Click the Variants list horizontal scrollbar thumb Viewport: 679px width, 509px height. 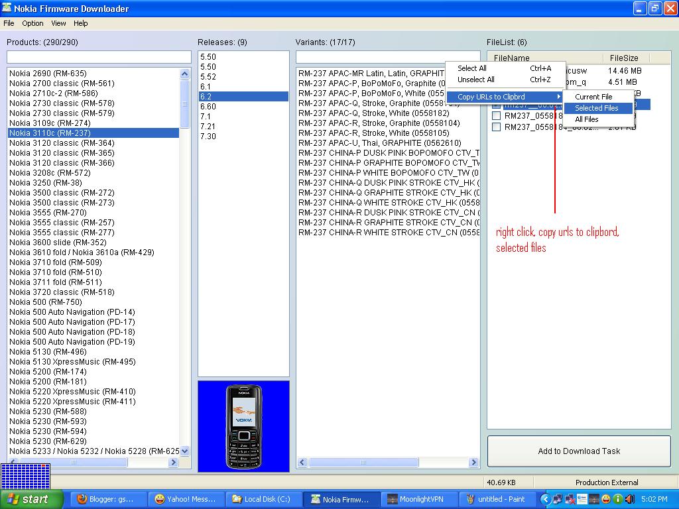point(363,462)
